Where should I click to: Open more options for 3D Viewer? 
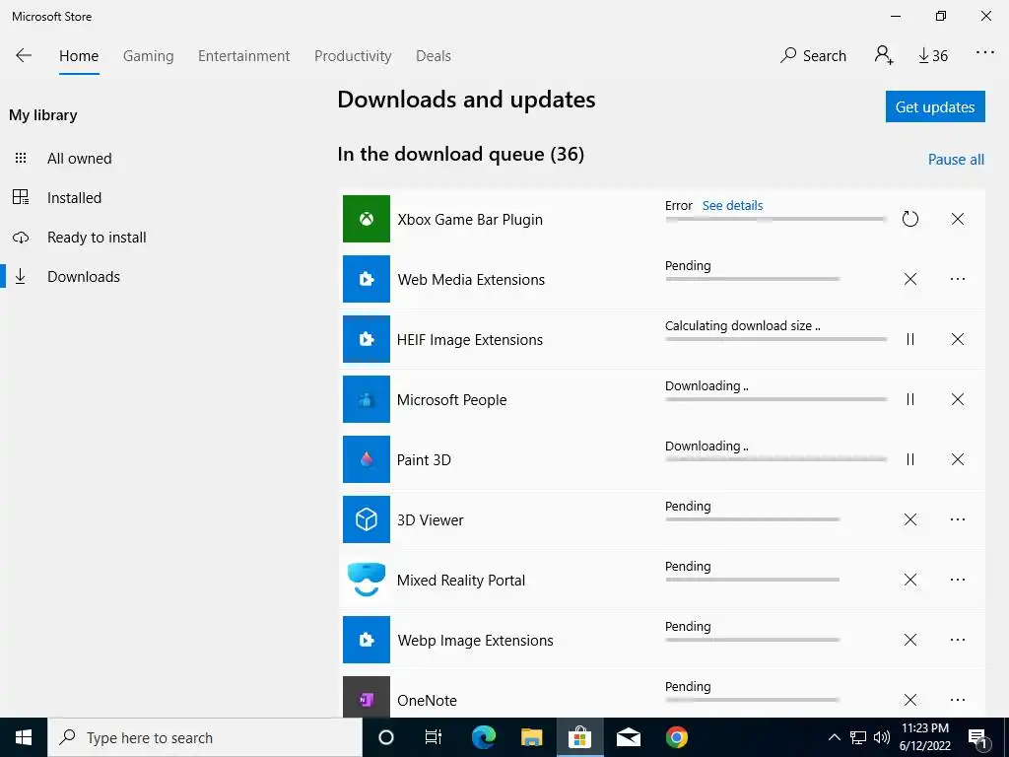tap(958, 519)
